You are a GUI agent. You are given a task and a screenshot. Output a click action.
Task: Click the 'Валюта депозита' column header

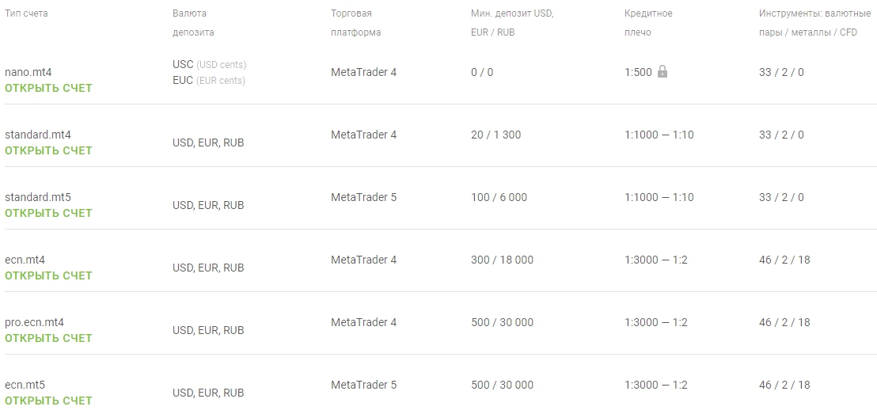[193, 23]
